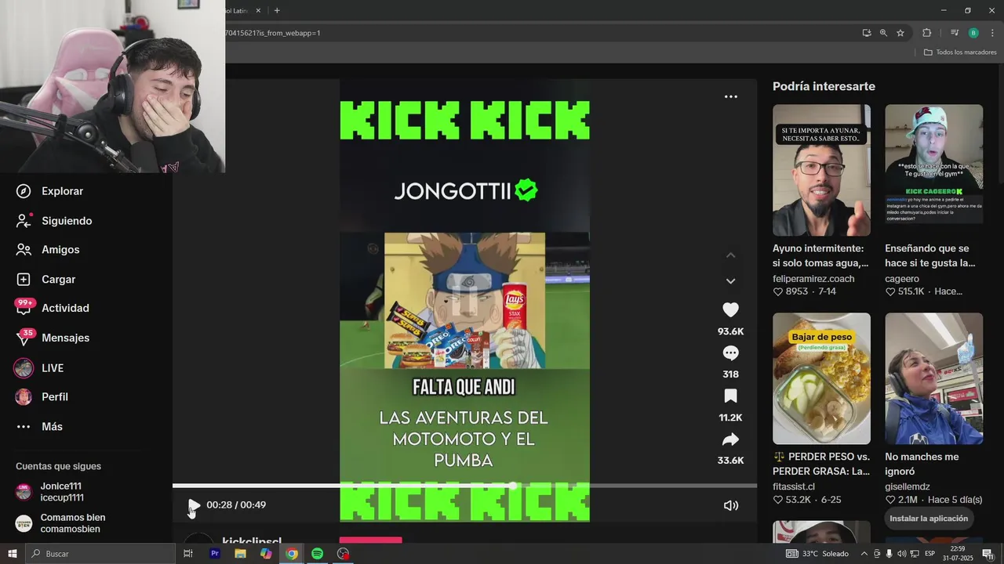The image size is (1004, 564).
Task: Switch to Chrome in taskbar
Action: click(292, 554)
